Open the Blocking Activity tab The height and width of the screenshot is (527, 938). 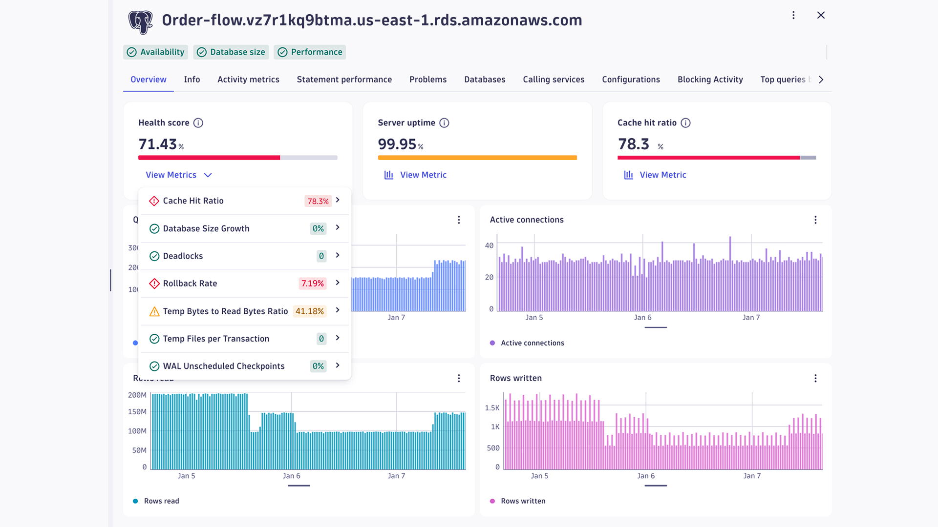[x=710, y=80]
